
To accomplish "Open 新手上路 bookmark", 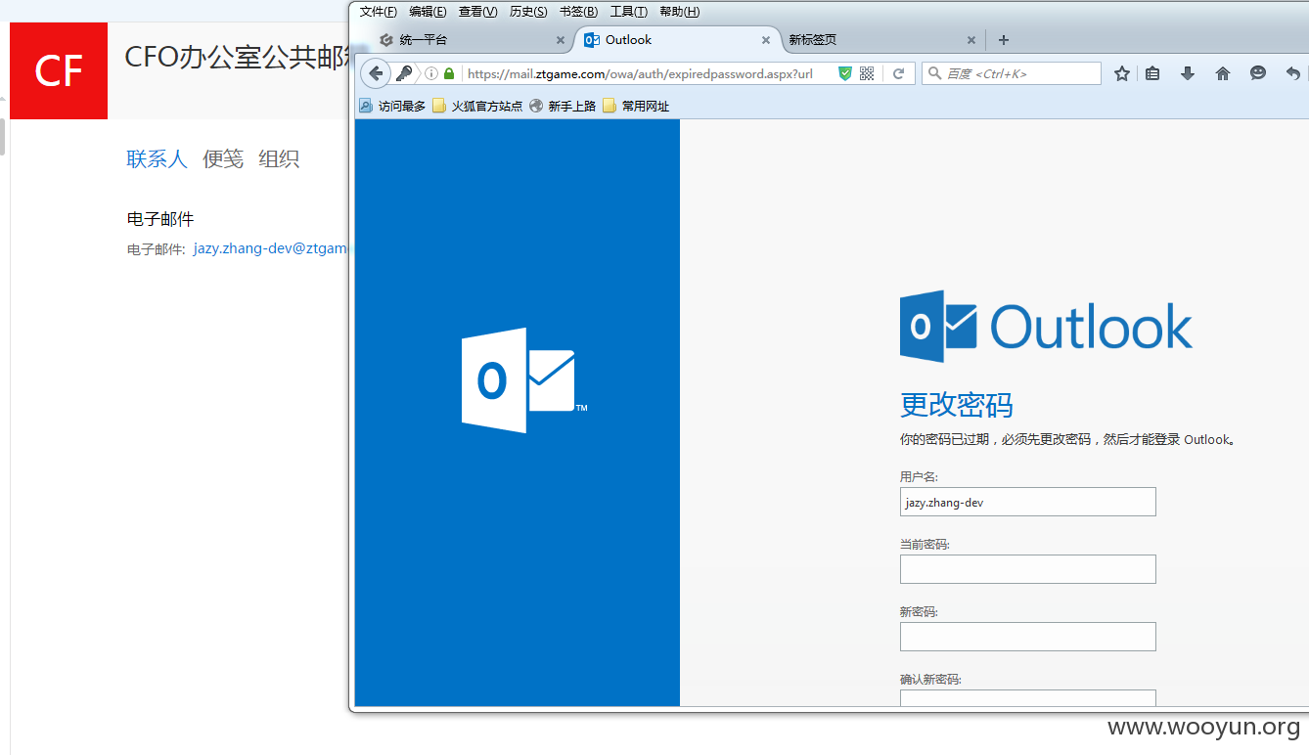I will [x=563, y=106].
